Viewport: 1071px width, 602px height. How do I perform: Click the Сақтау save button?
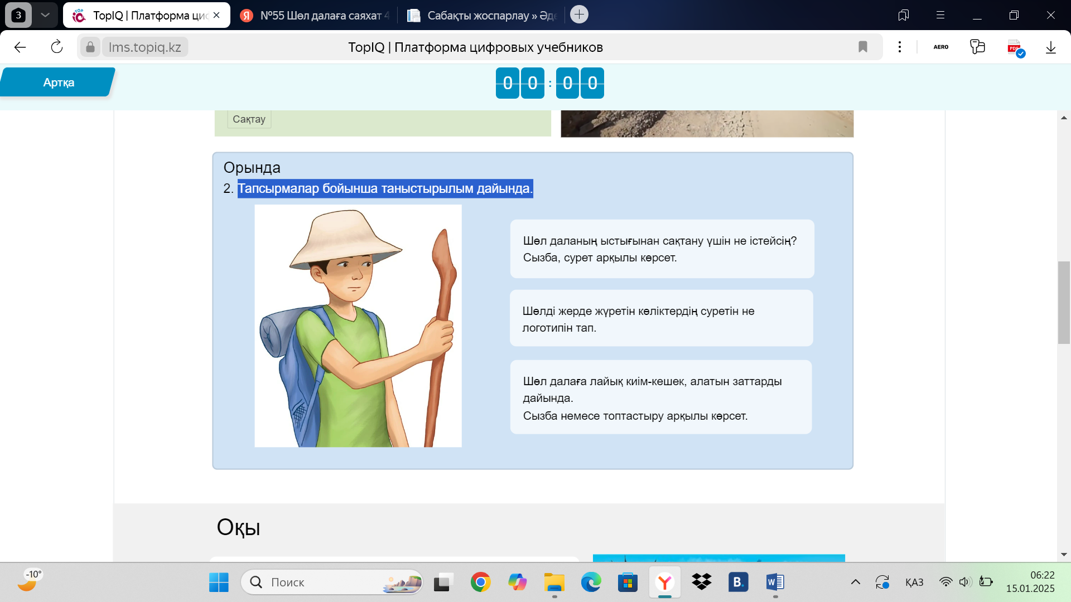tap(249, 119)
